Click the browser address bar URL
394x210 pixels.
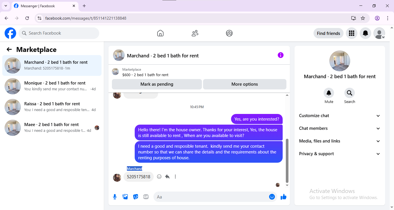click(86, 18)
